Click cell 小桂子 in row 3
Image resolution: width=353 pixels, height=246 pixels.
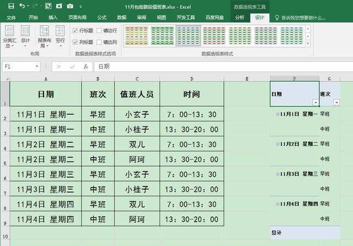(137, 129)
